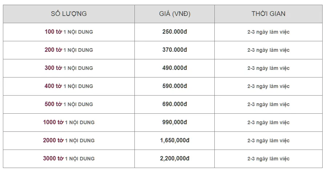327x172 pixels.
Task: Click delivery time for 3000 tờ row
Action: click(268, 159)
